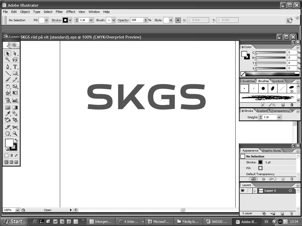Select the Direct Selection tool
Image resolution: width=302 pixels, height=226 pixels.
15,53
